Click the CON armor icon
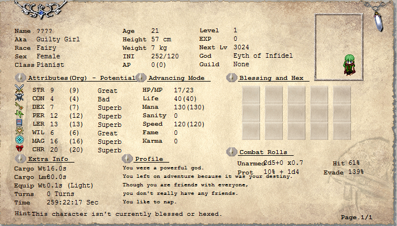 pos(19,97)
